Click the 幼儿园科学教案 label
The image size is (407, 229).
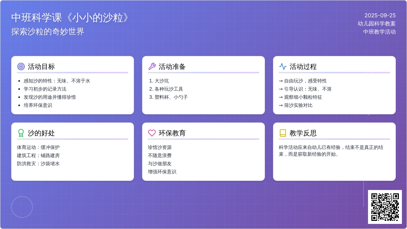376,23
